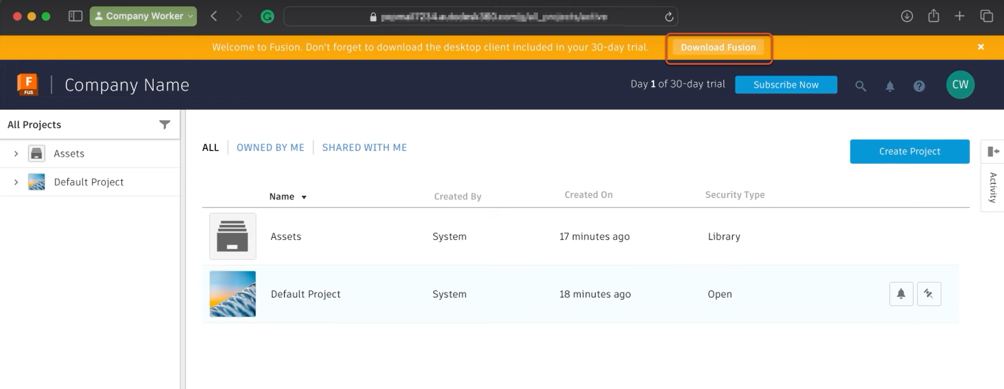Click the All Projects filter funnel icon

165,124
